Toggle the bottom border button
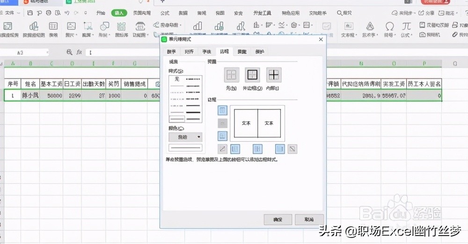The image size is (468, 244). pyautogui.click(x=223, y=136)
